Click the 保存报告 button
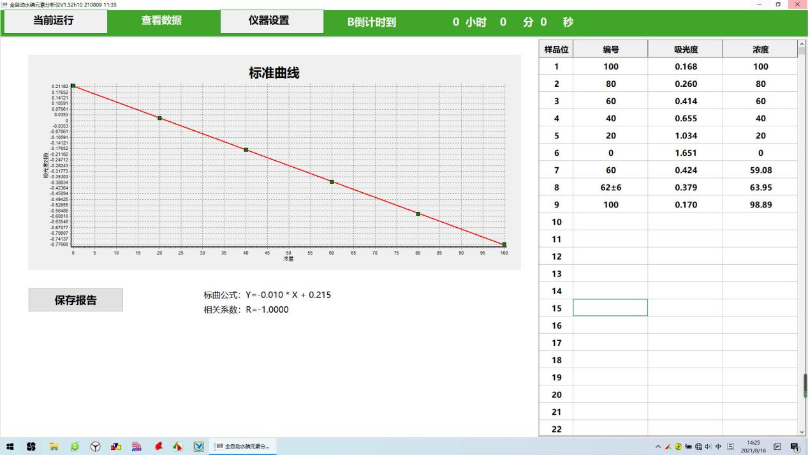Image resolution: width=808 pixels, height=455 pixels. (x=75, y=300)
